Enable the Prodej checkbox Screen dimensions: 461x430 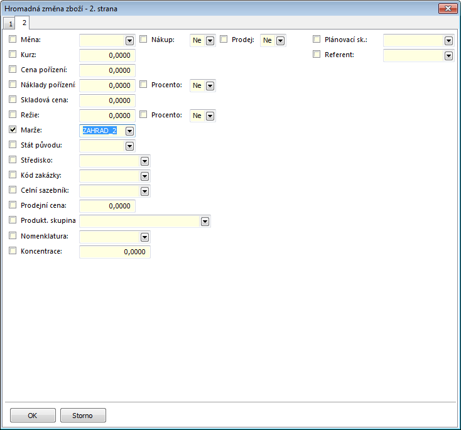(224, 39)
